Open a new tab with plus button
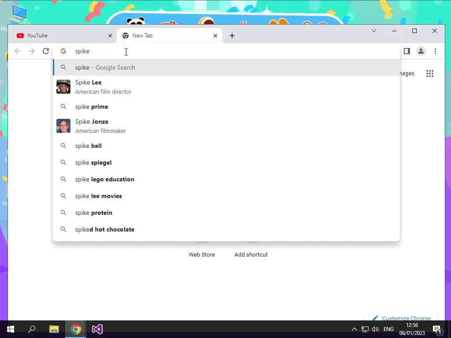 (x=232, y=36)
